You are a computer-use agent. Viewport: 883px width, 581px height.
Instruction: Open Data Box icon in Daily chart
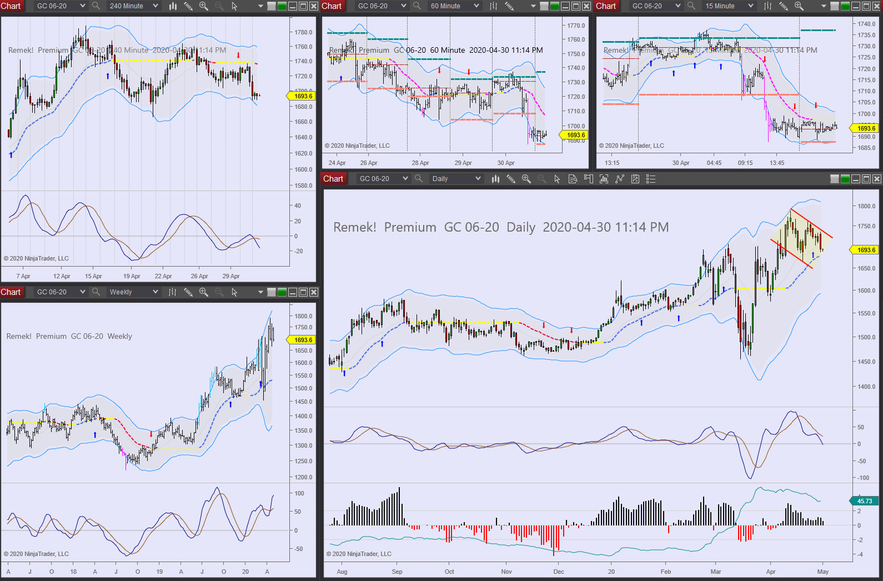573,179
